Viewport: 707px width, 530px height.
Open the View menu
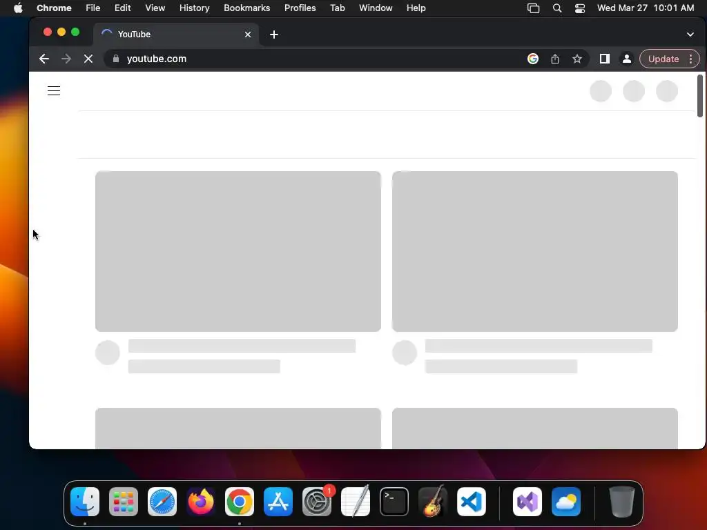point(155,8)
